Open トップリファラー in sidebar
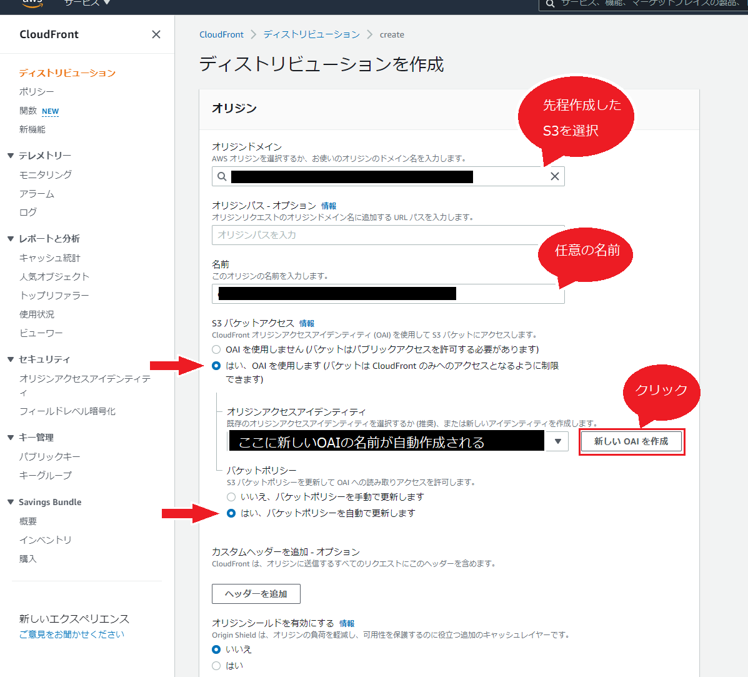The height and width of the screenshot is (677, 748). point(54,295)
